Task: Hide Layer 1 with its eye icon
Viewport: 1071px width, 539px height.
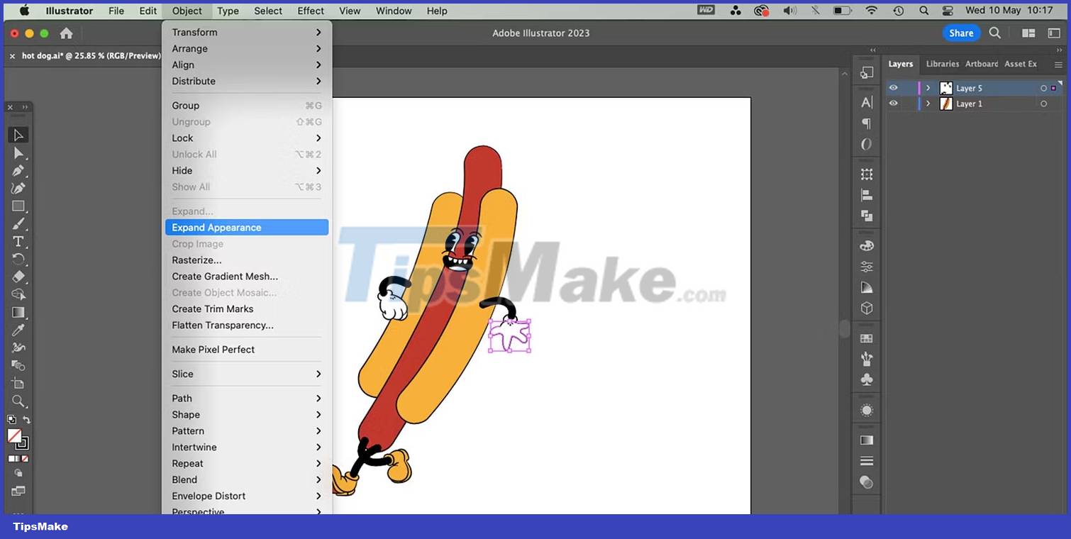Action: pyautogui.click(x=894, y=103)
